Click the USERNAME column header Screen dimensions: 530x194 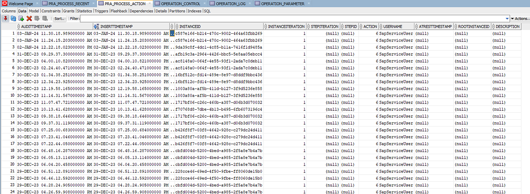[x=396, y=26]
